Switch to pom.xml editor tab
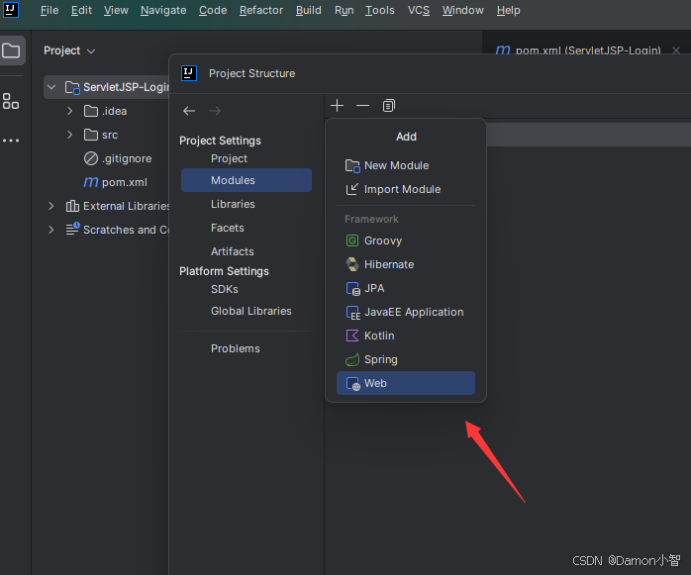The height and width of the screenshot is (575, 691). (x=578, y=50)
